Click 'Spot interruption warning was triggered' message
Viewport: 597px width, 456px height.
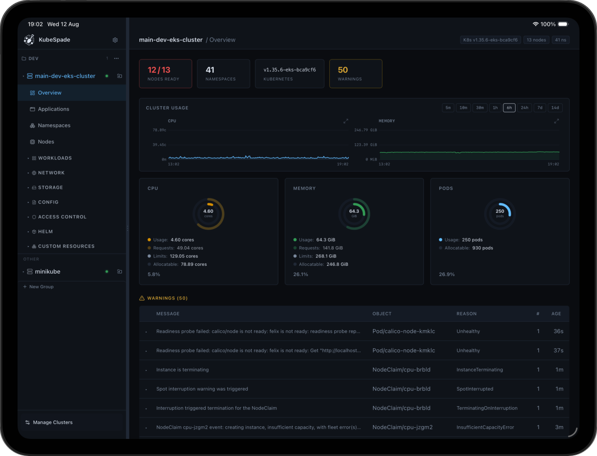click(x=202, y=389)
